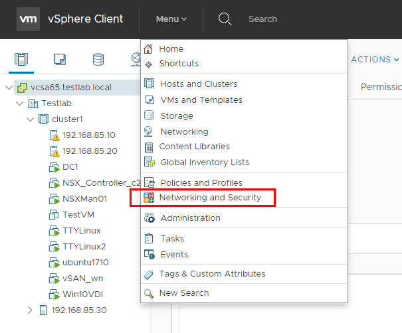
Task: Click the Administration gear icon
Action: pyautogui.click(x=149, y=218)
